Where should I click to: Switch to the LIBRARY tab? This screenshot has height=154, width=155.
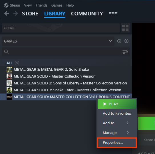click(x=55, y=14)
